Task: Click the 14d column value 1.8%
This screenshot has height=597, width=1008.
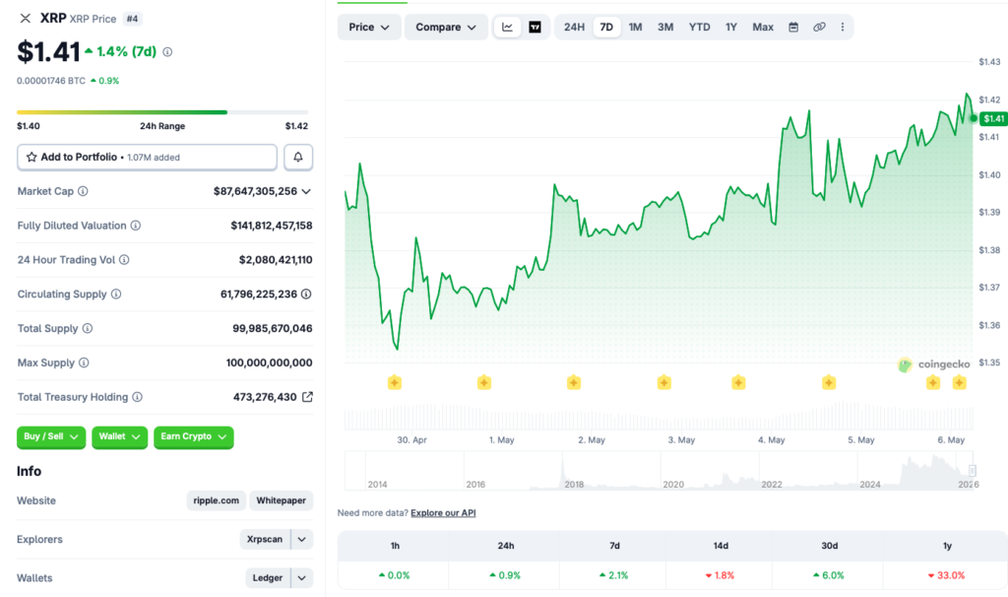Action: pyautogui.click(x=720, y=575)
